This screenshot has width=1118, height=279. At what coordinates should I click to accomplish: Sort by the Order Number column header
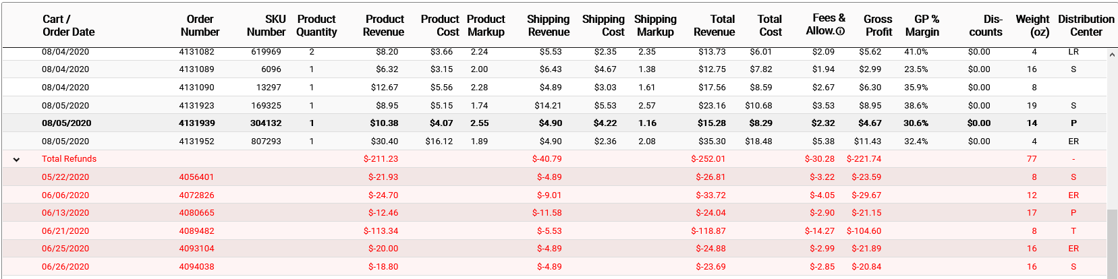(200, 26)
